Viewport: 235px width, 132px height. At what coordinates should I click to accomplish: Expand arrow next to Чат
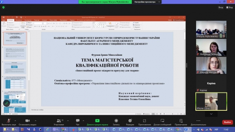coord(83,121)
